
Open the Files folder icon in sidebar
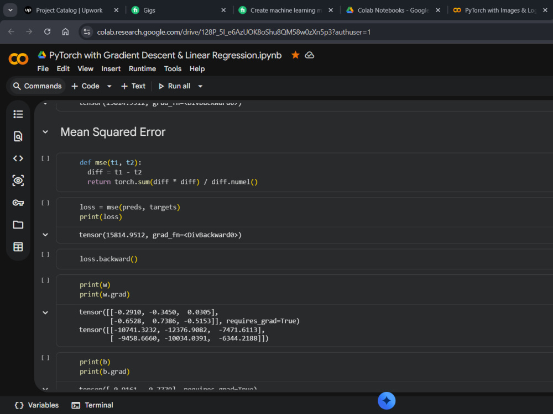18,225
